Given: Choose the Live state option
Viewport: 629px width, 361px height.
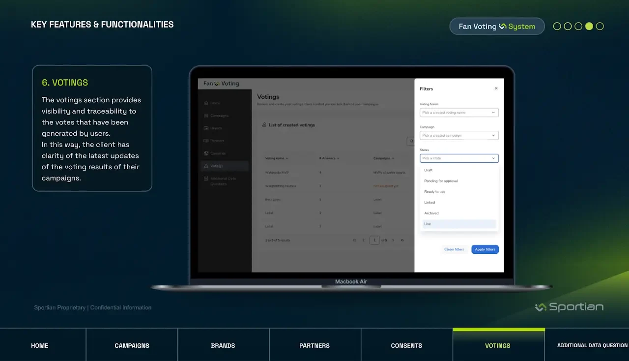Looking at the screenshot, I should (x=459, y=224).
